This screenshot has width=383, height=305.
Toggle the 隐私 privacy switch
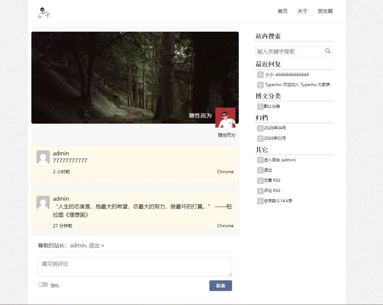point(43,285)
